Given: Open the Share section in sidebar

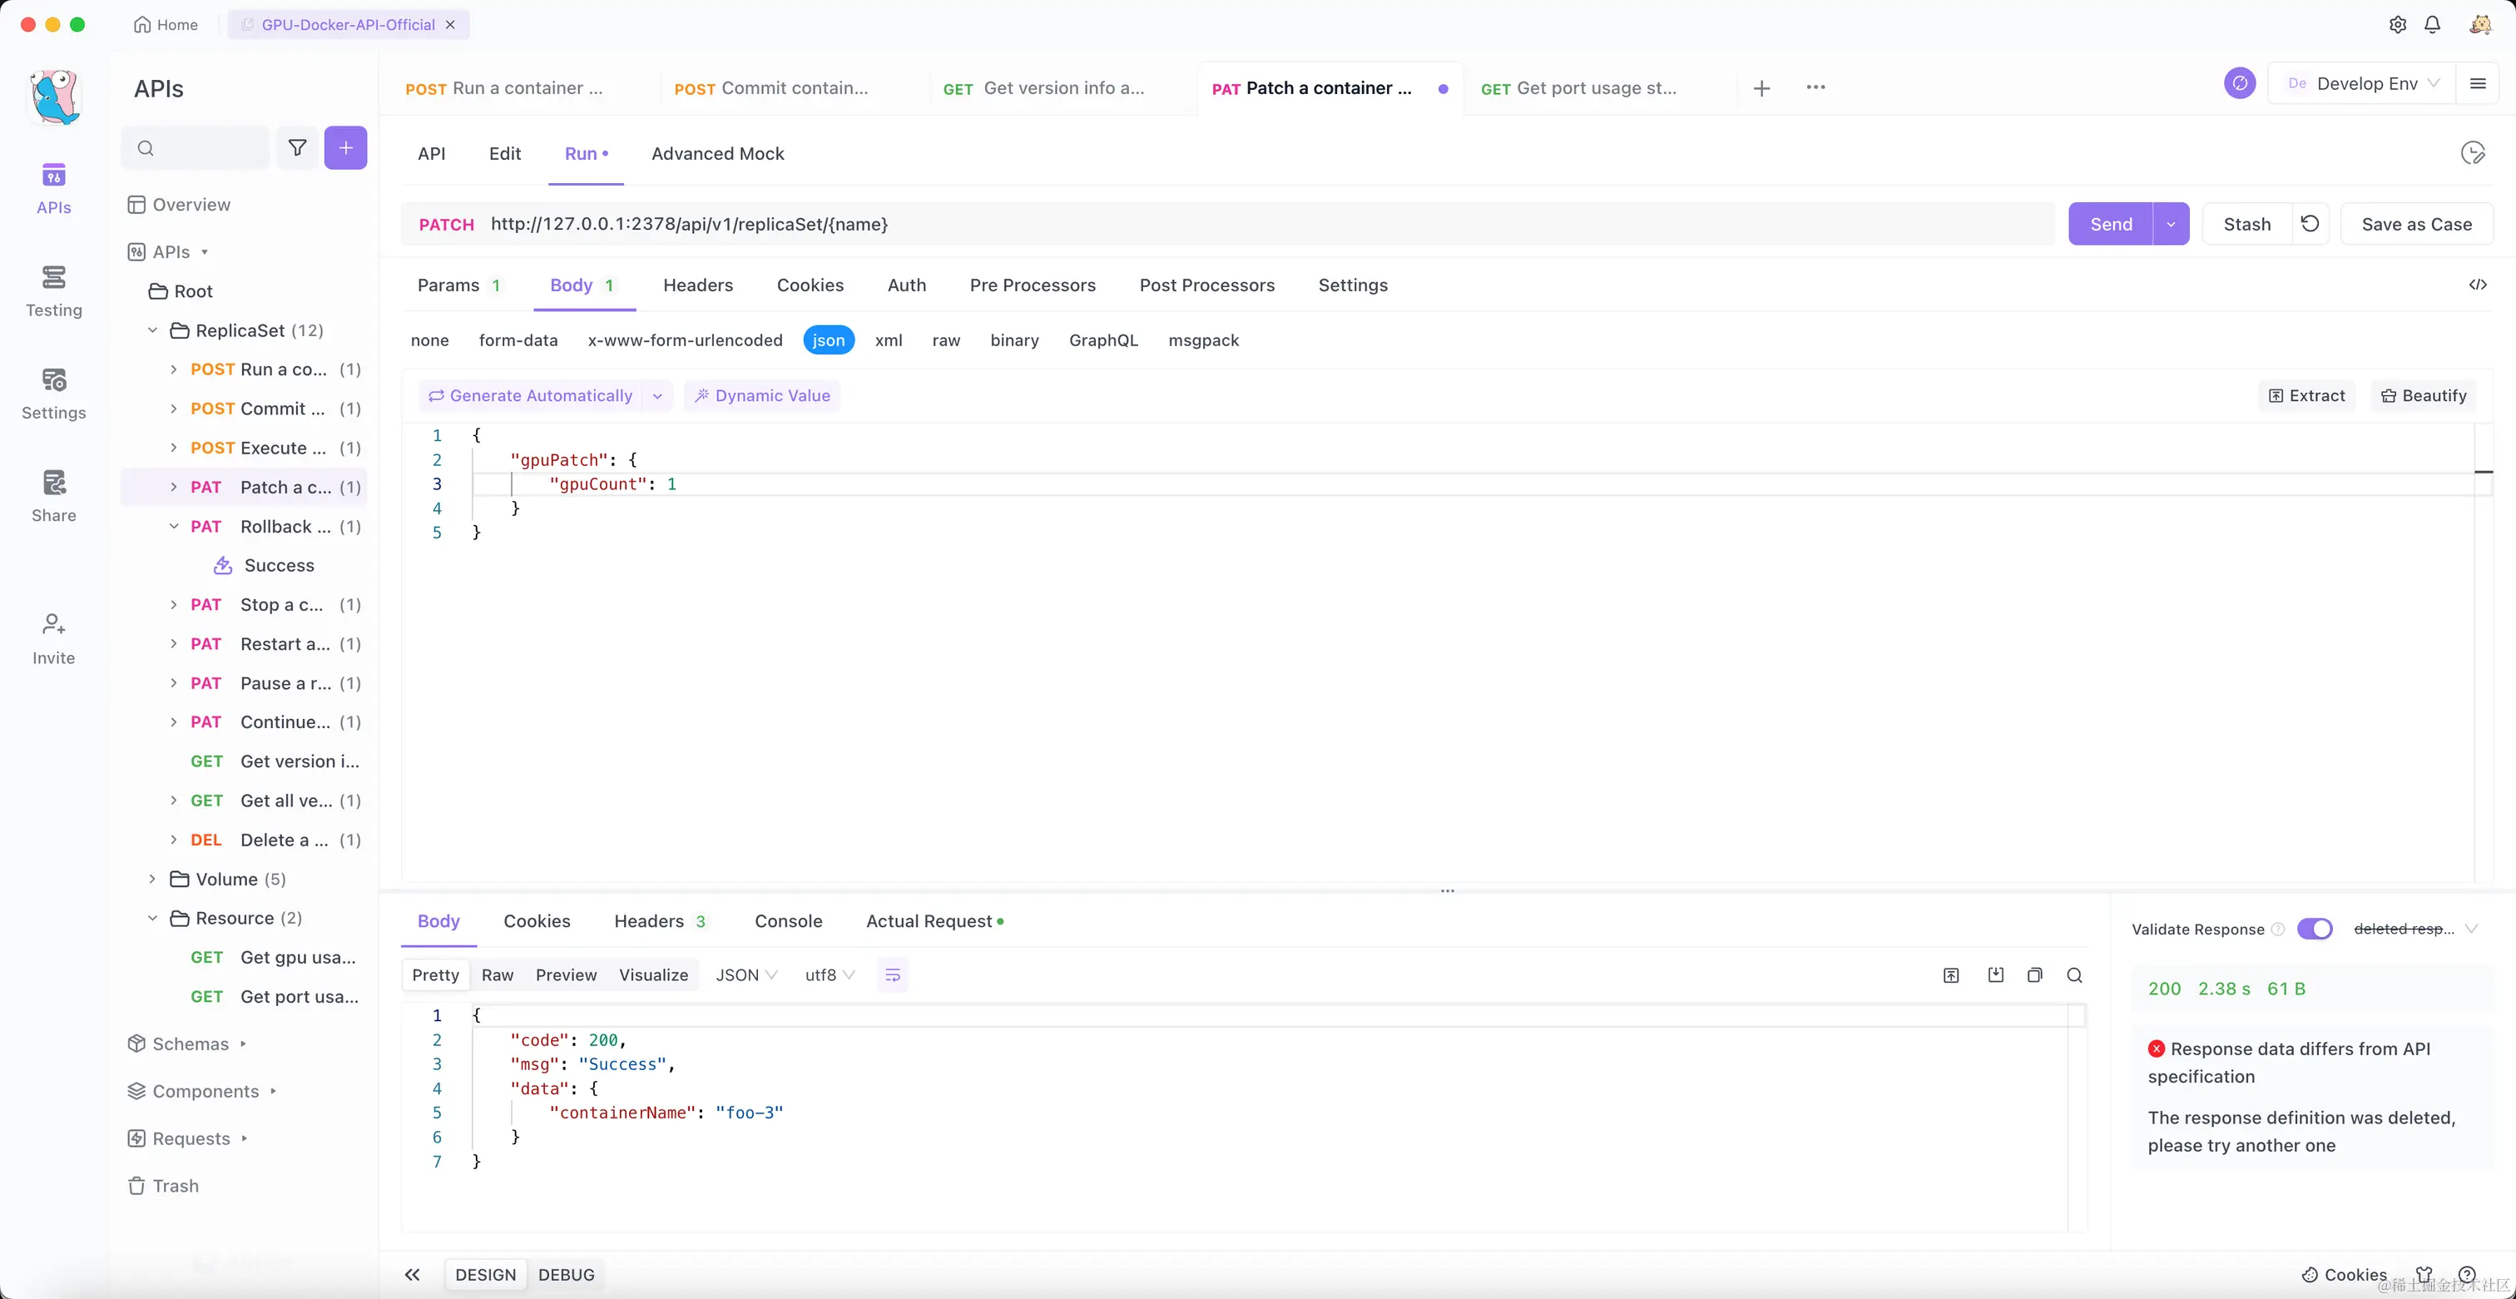Looking at the screenshot, I should click(54, 497).
